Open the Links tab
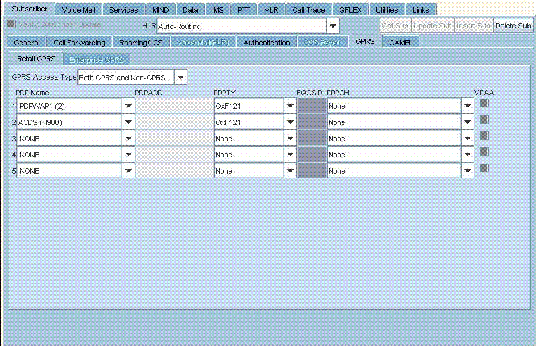Image resolution: width=536 pixels, height=346 pixels. [x=420, y=10]
